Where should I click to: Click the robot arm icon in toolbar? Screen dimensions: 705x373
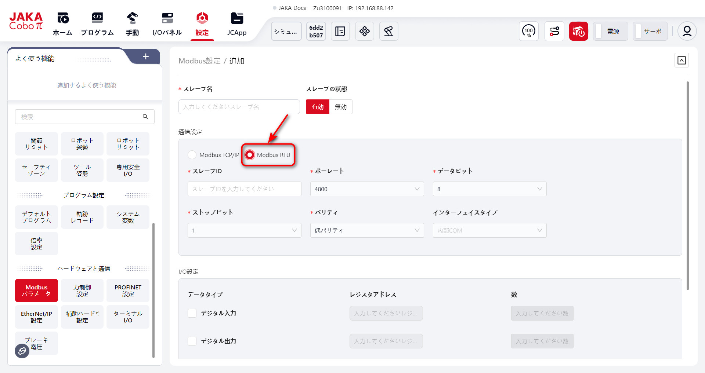[x=388, y=31]
